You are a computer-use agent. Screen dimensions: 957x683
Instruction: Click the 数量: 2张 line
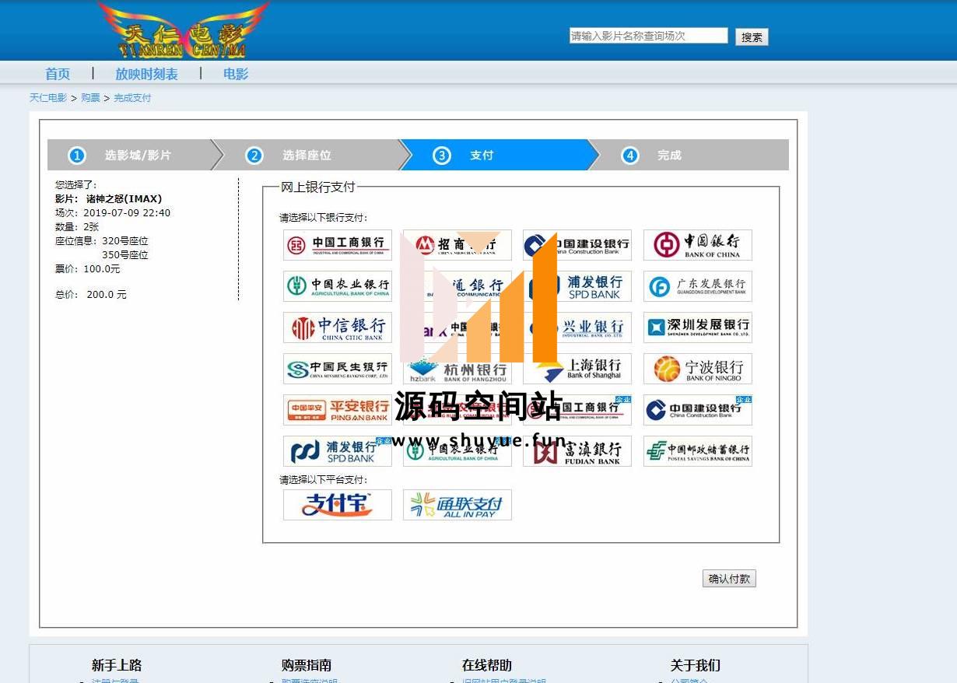point(77,227)
